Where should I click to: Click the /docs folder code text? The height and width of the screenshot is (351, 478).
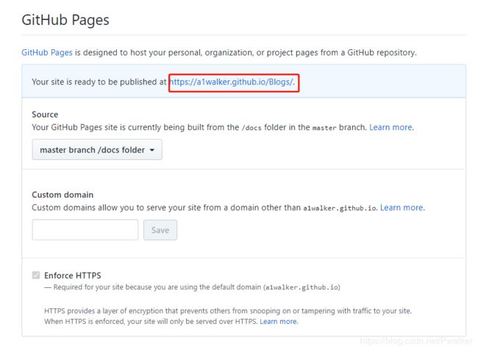coord(252,128)
